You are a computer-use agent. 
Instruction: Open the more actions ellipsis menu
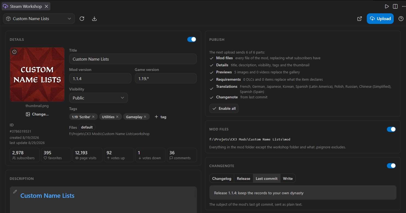[404, 6]
